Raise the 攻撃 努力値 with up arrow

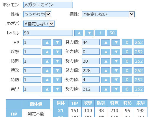106,52
